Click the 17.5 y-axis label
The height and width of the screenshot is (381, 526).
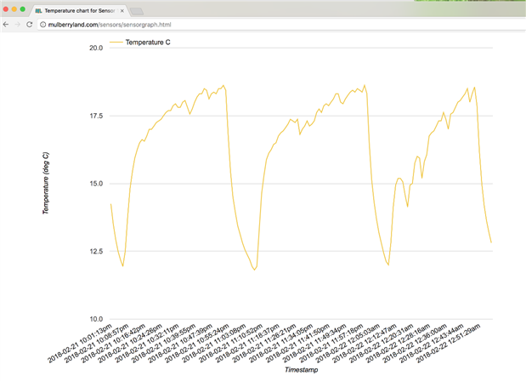coord(96,116)
